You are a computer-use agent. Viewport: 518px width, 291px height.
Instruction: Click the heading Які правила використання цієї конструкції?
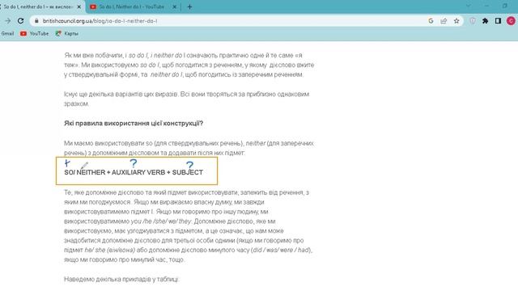click(x=134, y=124)
